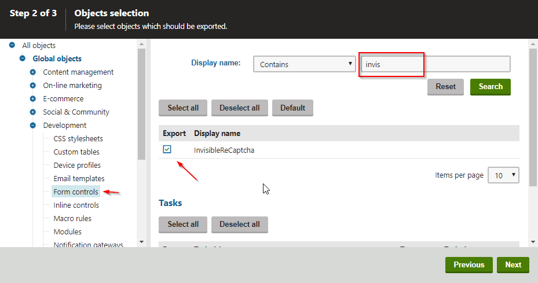
Task: Click the Default selection button
Action: (292, 108)
